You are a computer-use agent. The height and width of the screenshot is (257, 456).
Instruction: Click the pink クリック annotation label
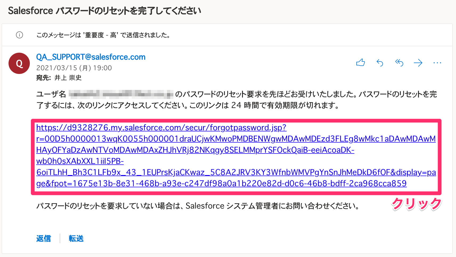tap(416, 204)
